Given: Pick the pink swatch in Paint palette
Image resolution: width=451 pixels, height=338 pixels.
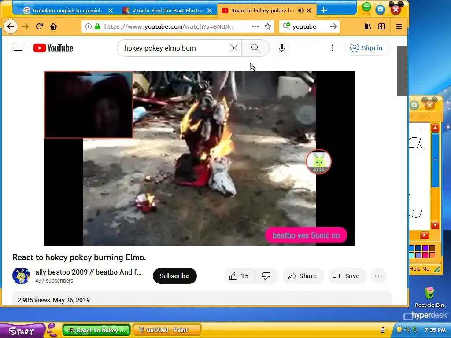Looking at the screenshot, I should (425, 255).
